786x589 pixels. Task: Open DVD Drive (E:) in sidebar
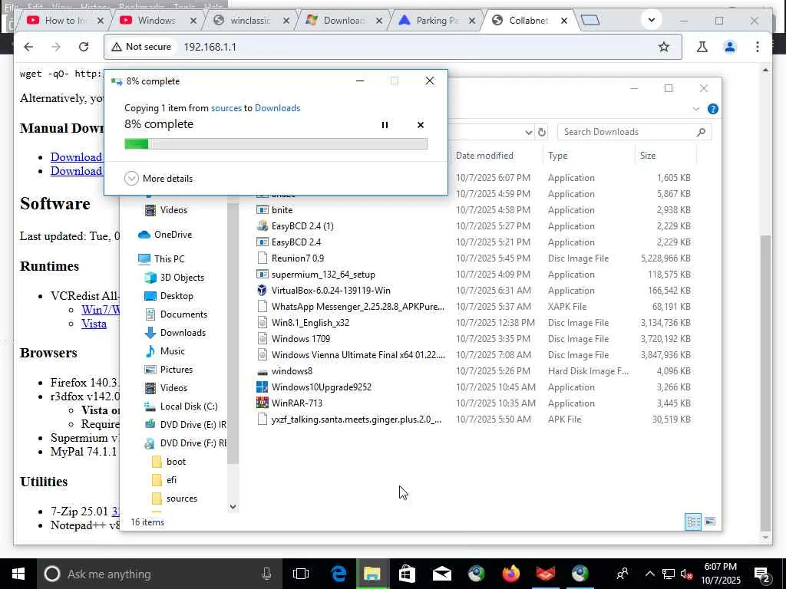(x=193, y=425)
